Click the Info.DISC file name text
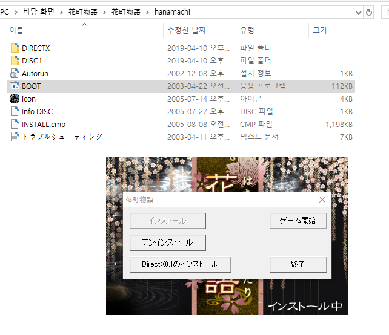Viewport: 389px width, 335px height. click(x=37, y=111)
